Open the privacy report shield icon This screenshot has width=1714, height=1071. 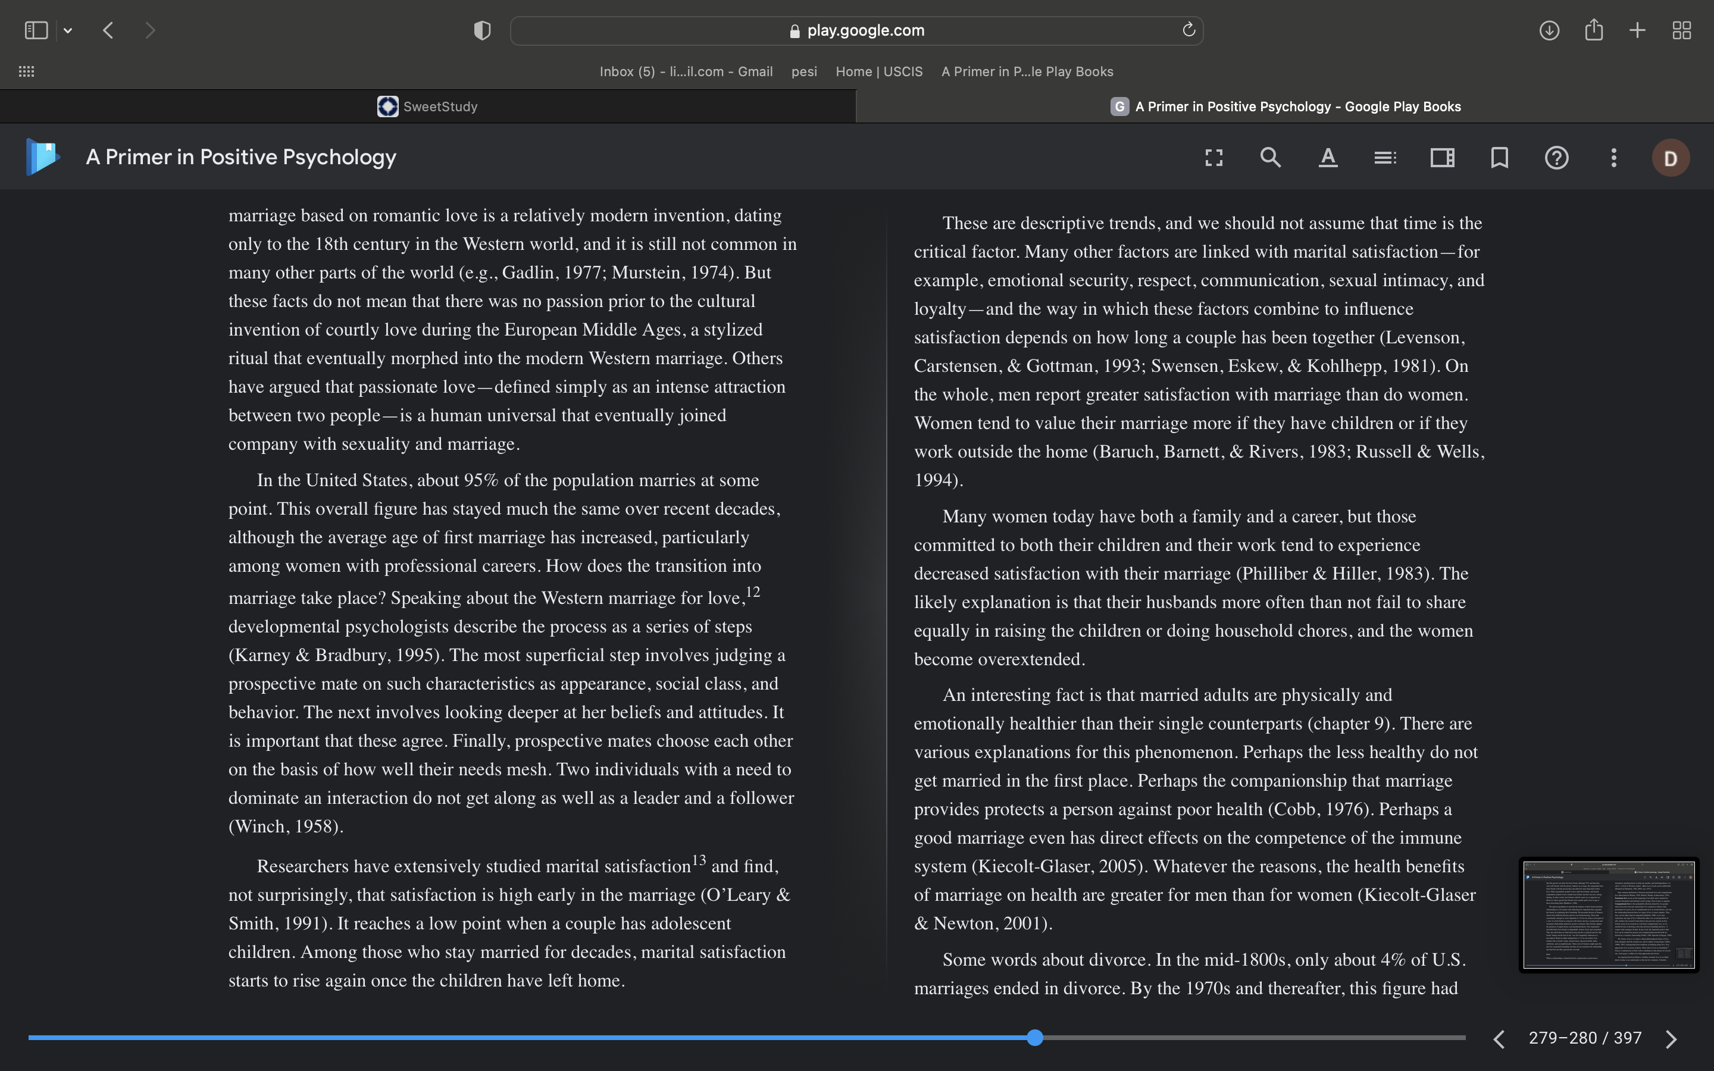coord(482,30)
